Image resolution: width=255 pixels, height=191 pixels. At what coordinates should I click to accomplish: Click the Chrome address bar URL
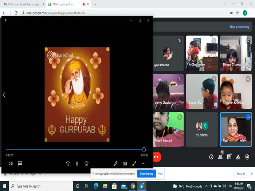(x=55, y=13)
